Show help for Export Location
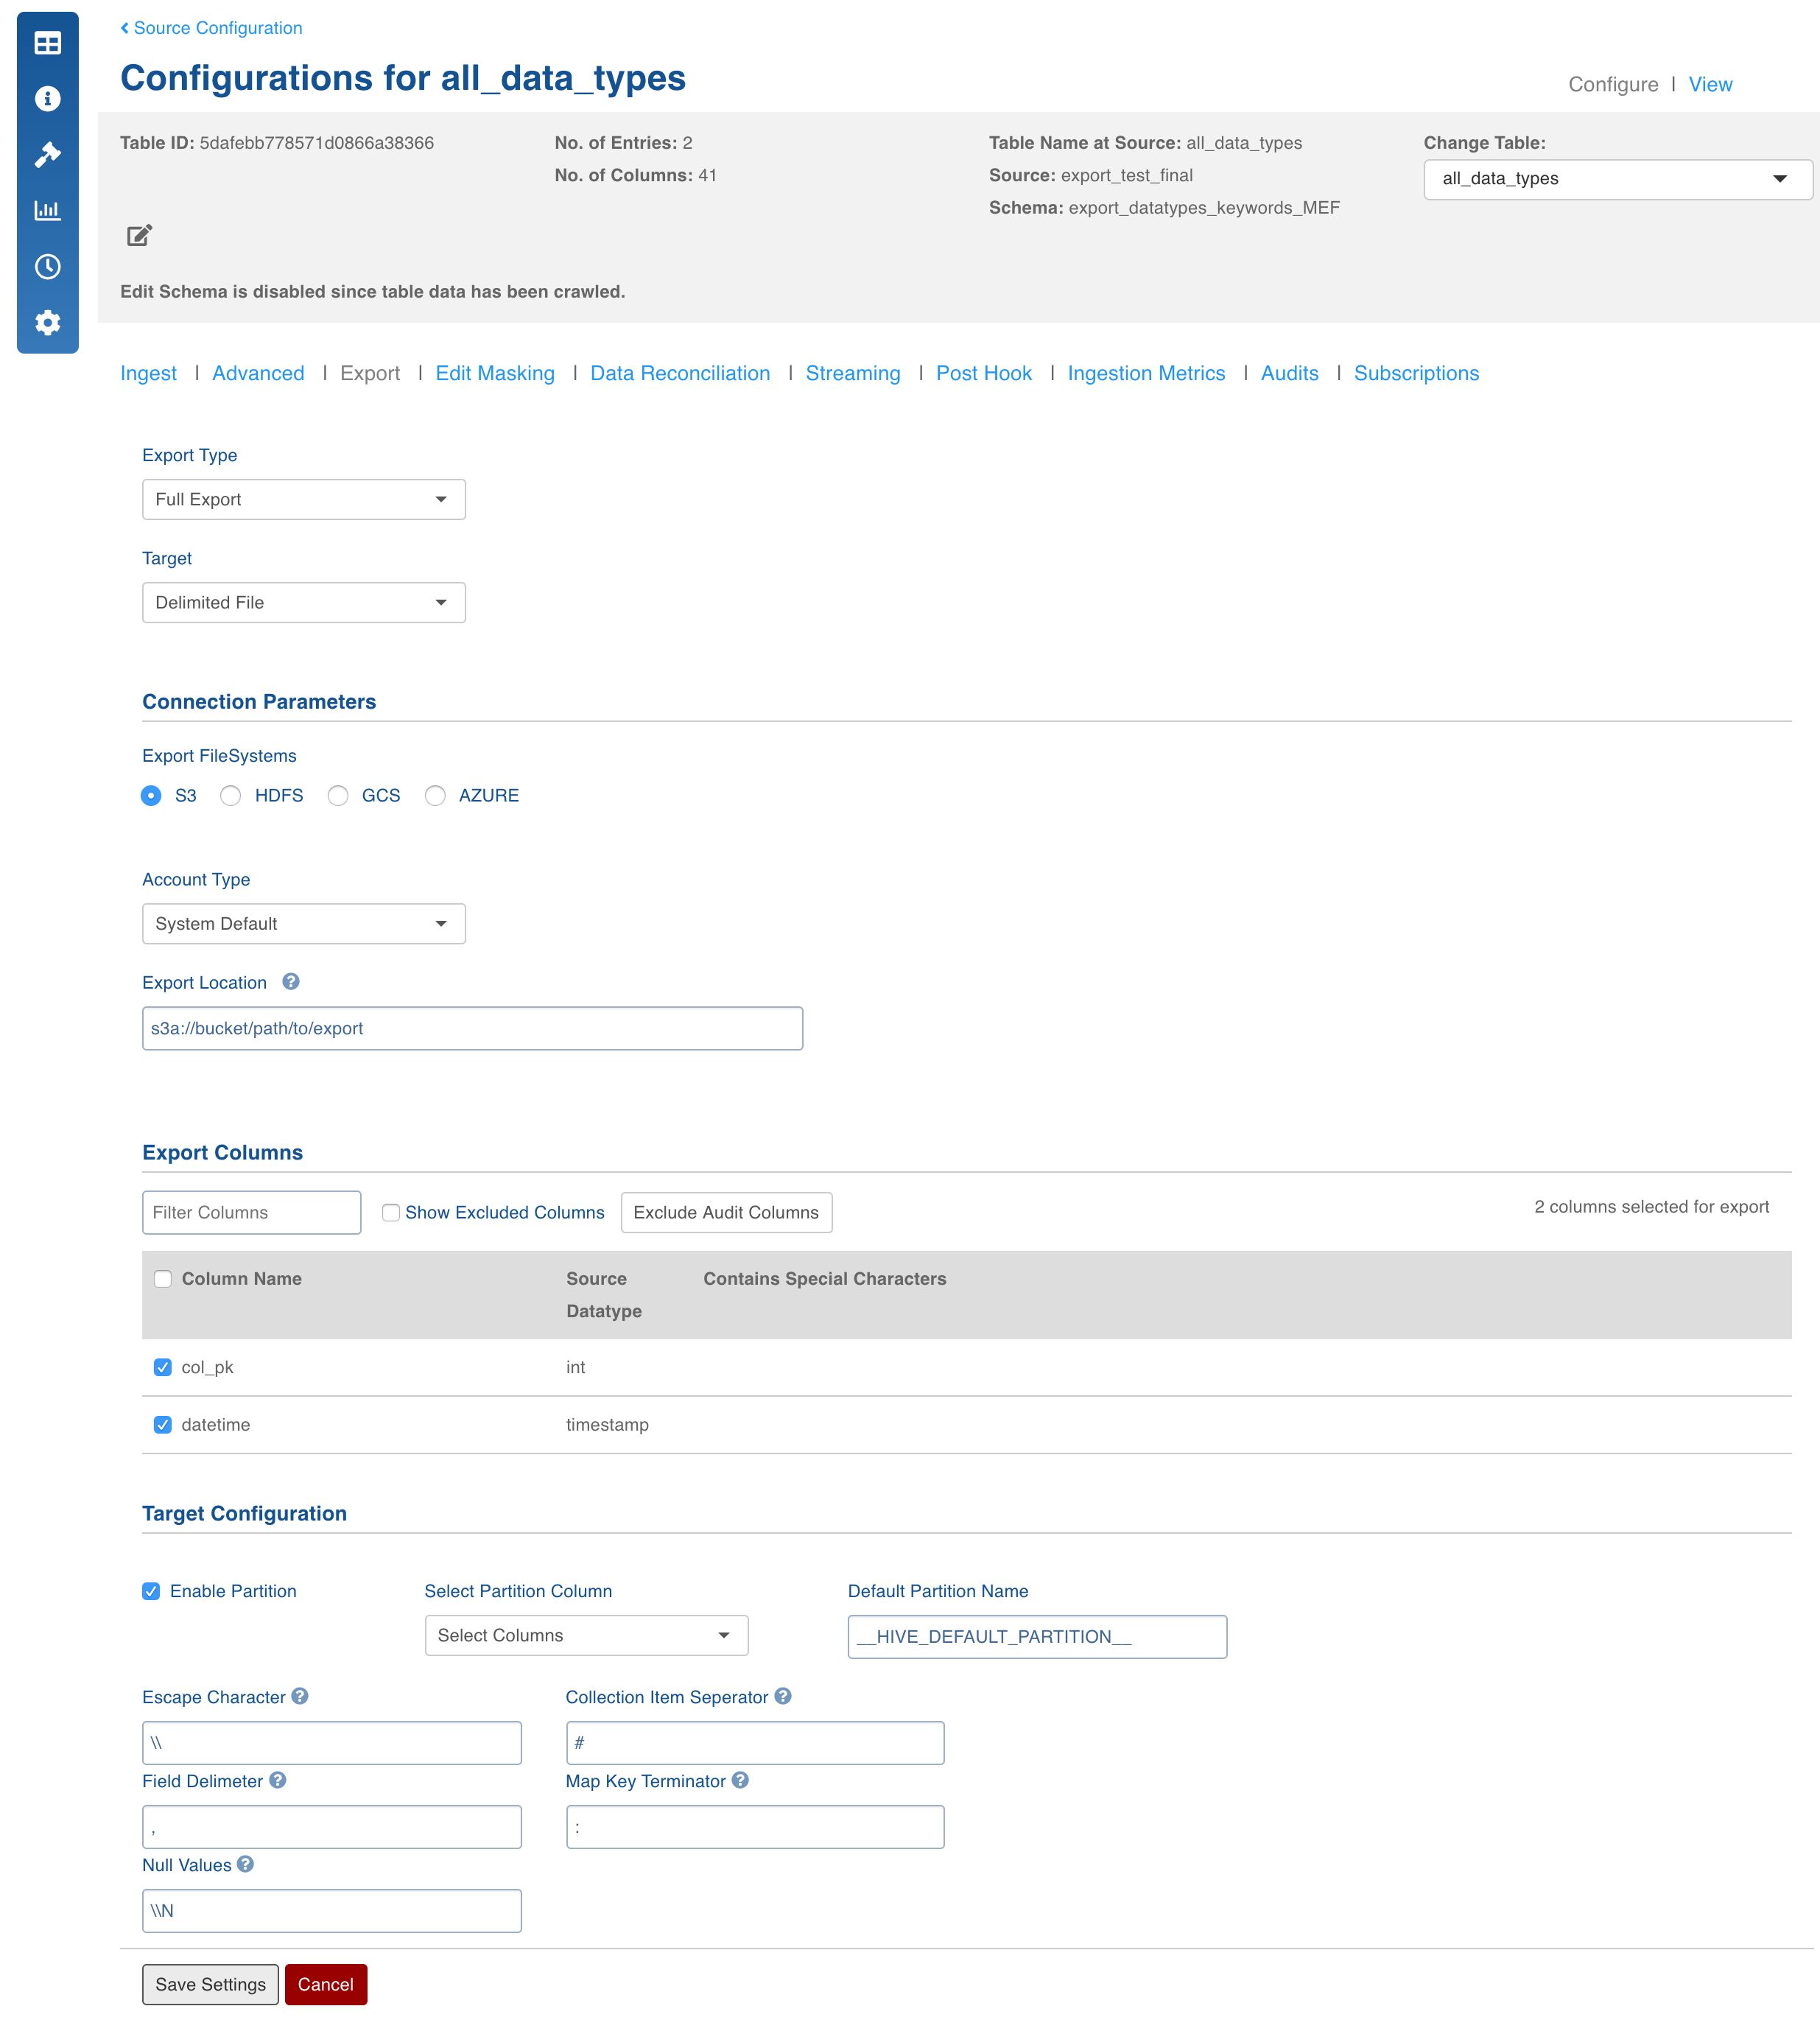Image resolution: width=1820 pixels, height=2034 pixels. (291, 982)
